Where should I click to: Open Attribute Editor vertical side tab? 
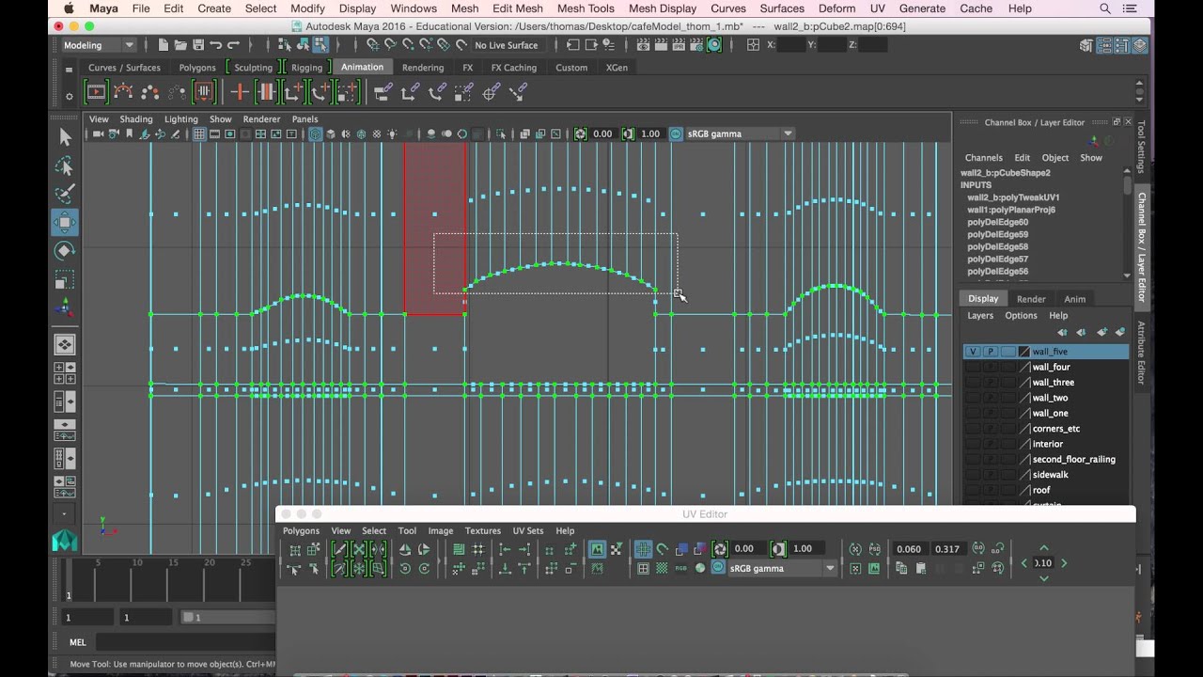click(x=1142, y=353)
